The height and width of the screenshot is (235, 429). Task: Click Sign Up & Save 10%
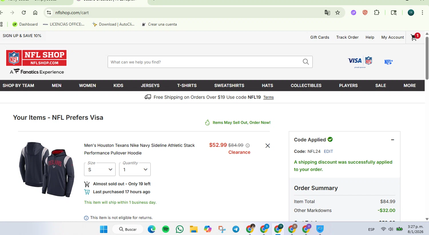click(22, 36)
